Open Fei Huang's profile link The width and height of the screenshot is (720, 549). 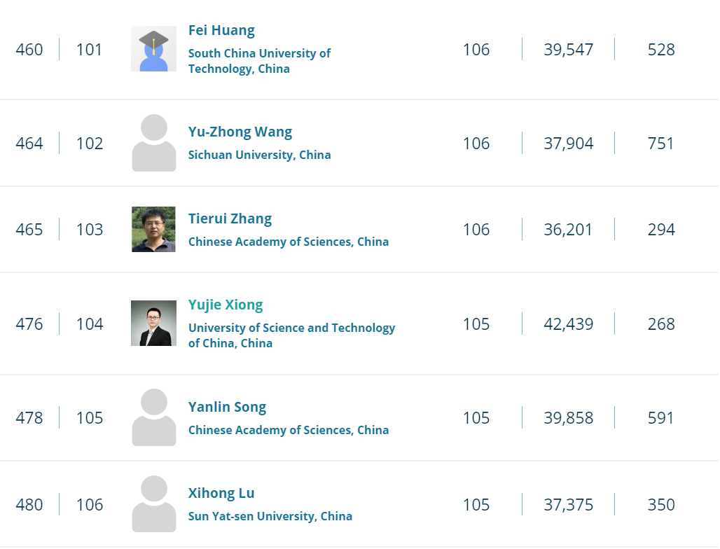pos(221,31)
